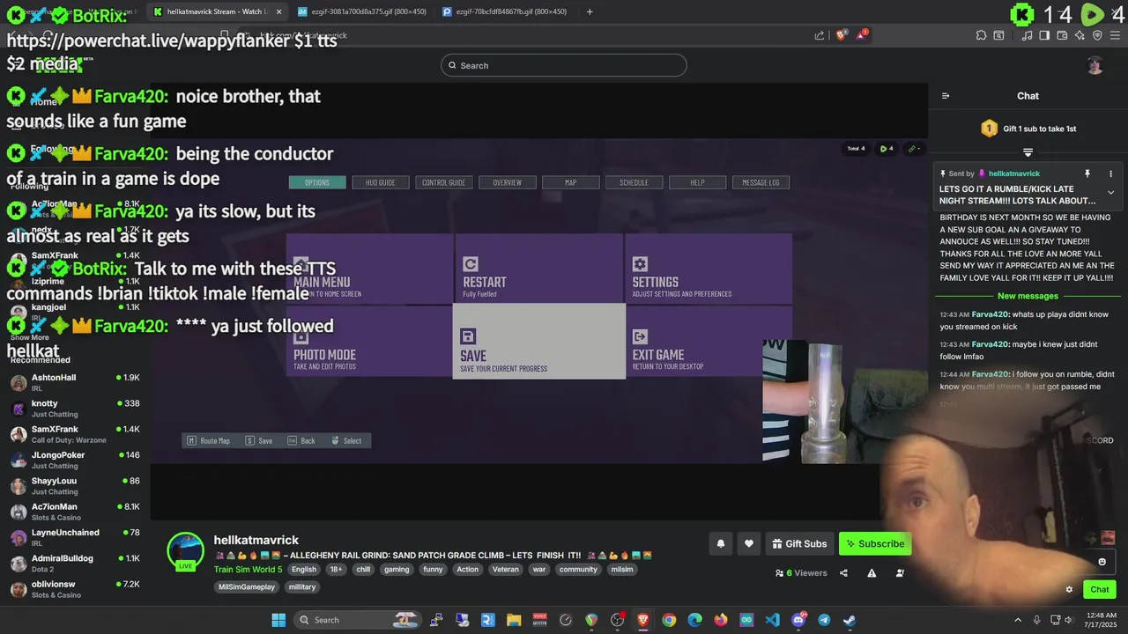Click the RESTART game tile

pos(539,269)
